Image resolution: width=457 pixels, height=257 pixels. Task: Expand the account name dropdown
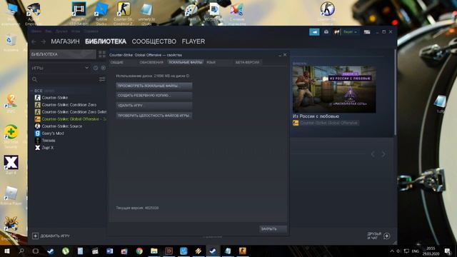click(x=350, y=32)
